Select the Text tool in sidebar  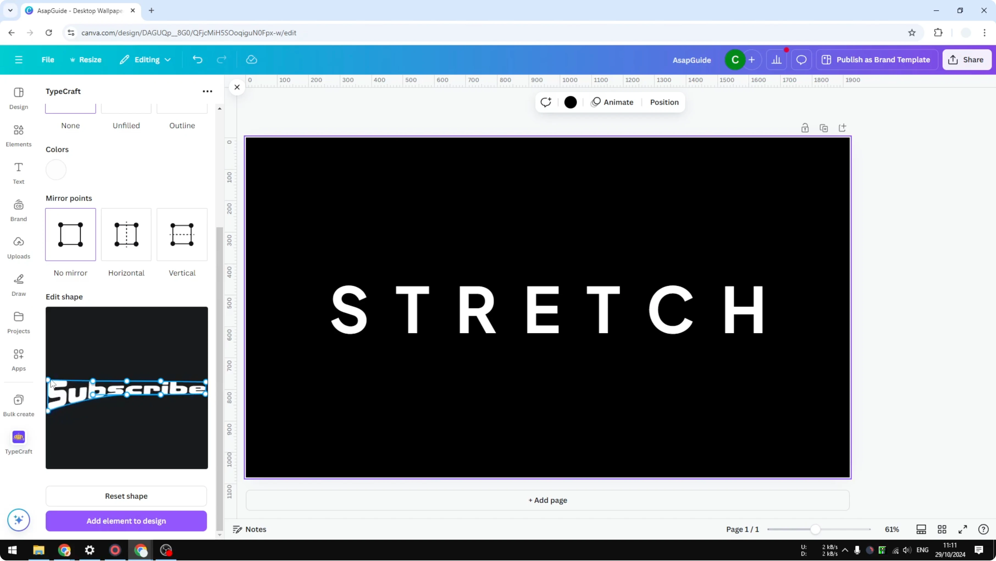pos(18,172)
